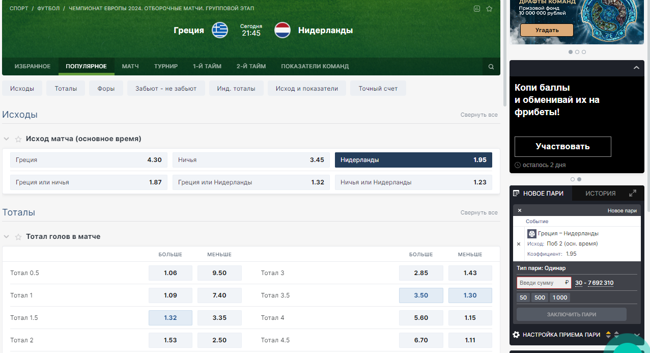Switch to 1-й тайм tab
This screenshot has height=353, width=650.
tap(207, 67)
